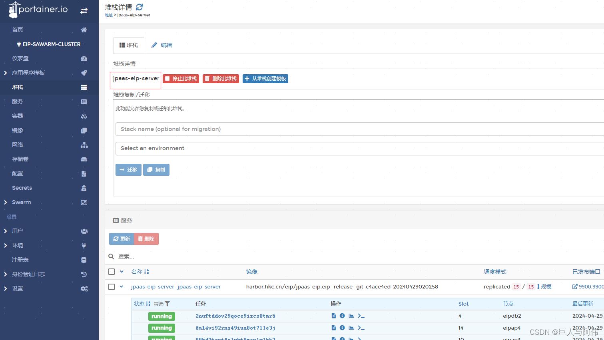Sort services by 名称 column
This screenshot has width=604, height=340.
point(140,272)
